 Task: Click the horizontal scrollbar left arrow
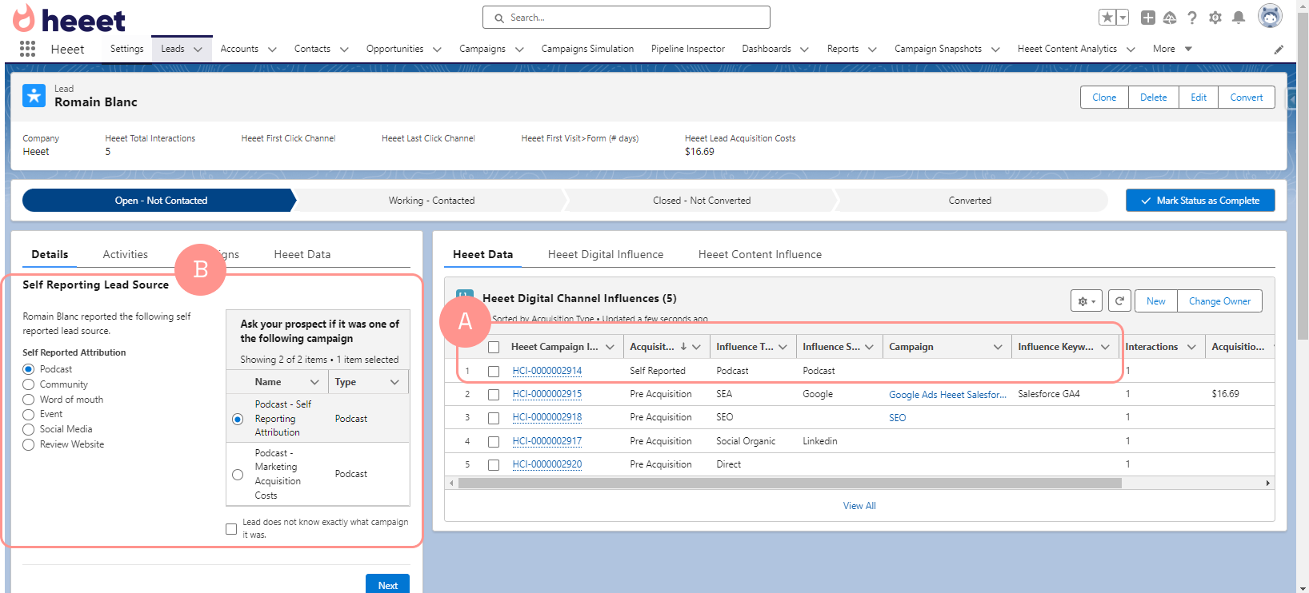451,484
